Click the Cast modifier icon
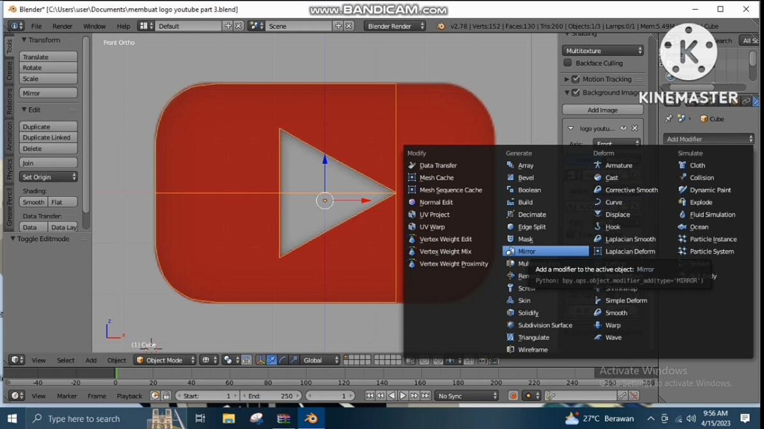 click(x=597, y=177)
